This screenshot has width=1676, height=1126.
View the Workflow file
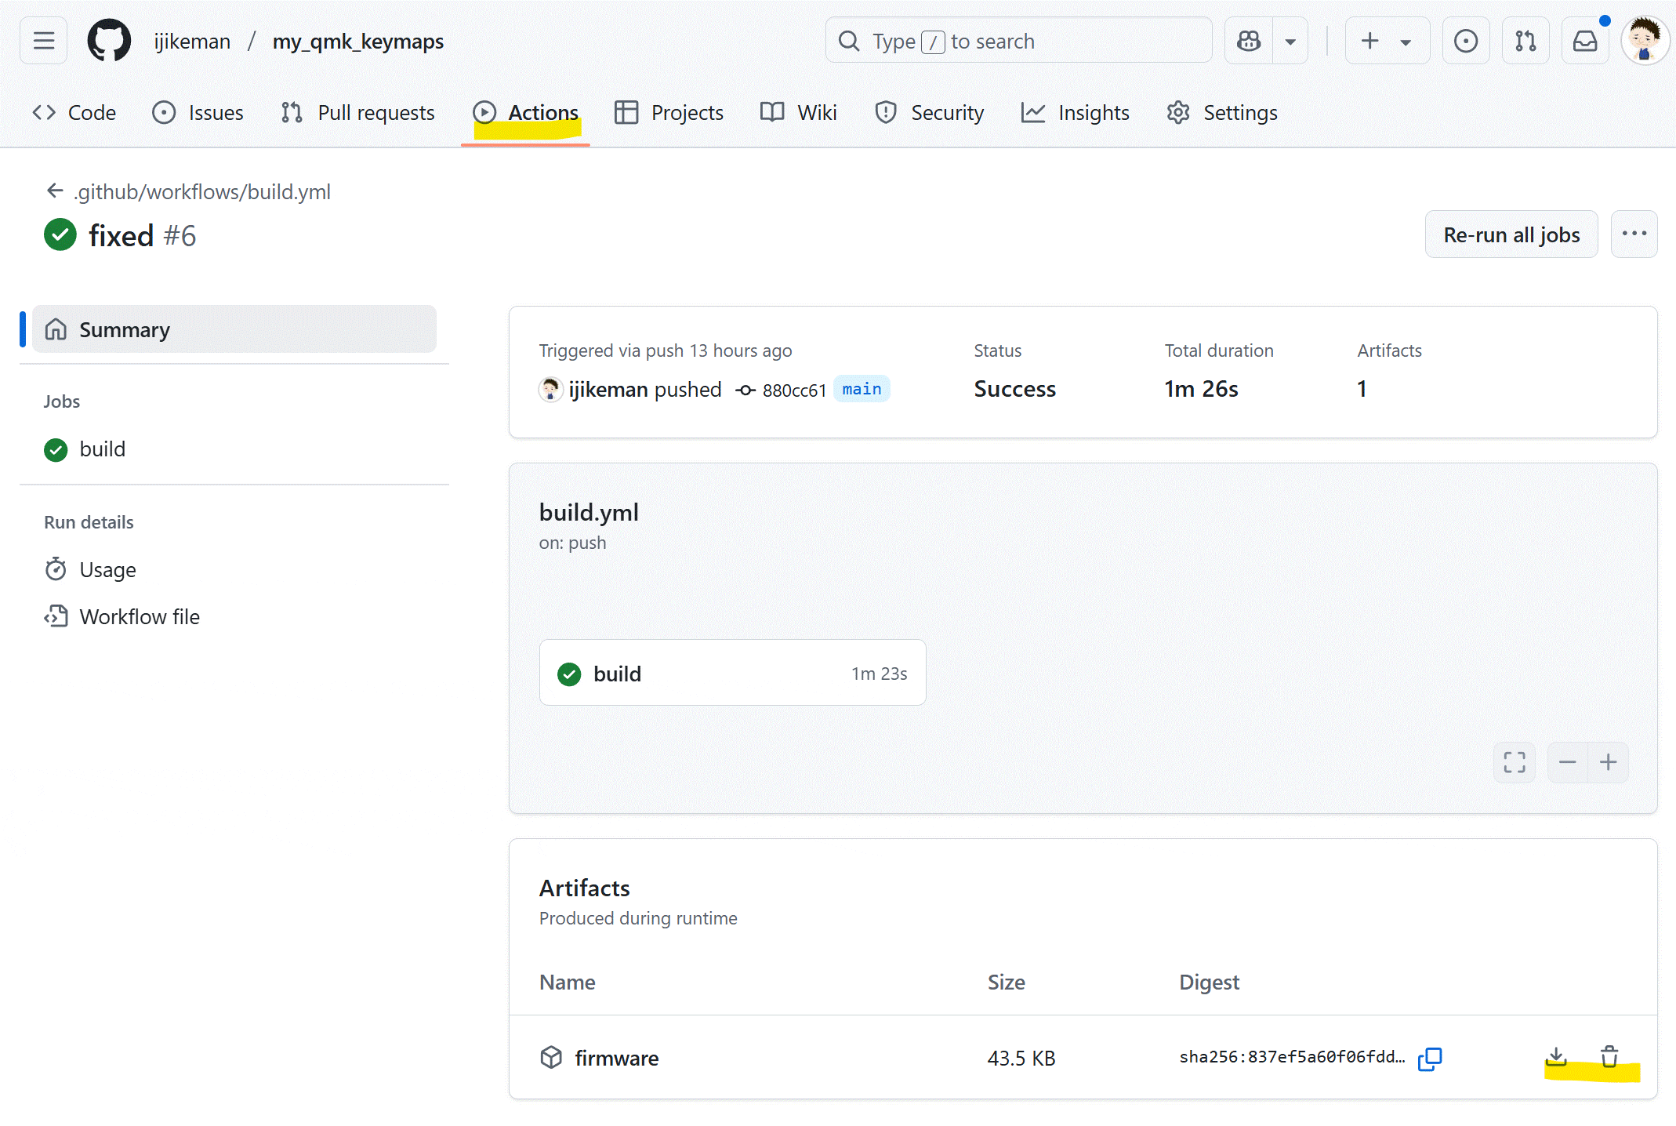pos(140,616)
